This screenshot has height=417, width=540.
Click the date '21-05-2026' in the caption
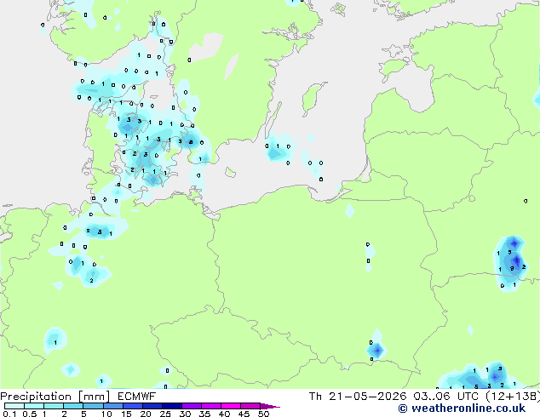[367, 397]
